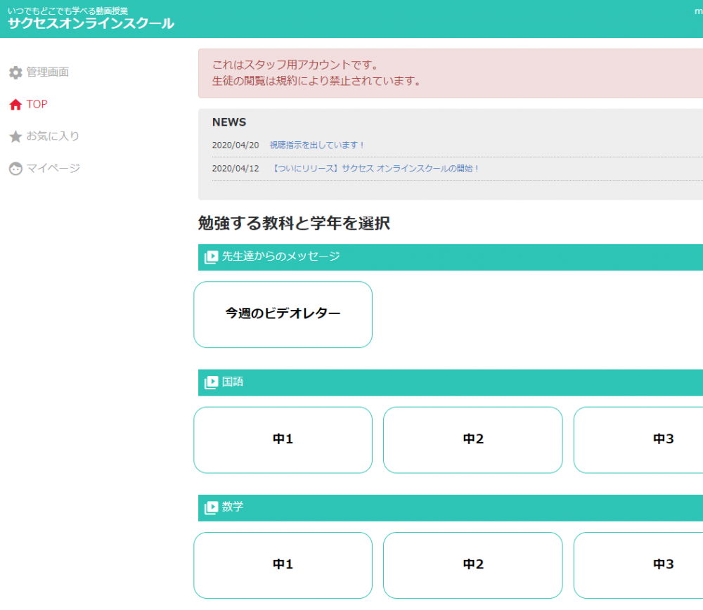This screenshot has width=703, height=610.
Task: Open お気に入り favorites from the sidebar
Action: [53, 136]
